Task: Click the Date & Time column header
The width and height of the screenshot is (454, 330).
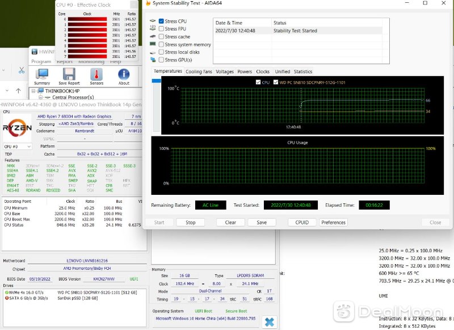Action: pyautogui.click(x=242, y=23)
